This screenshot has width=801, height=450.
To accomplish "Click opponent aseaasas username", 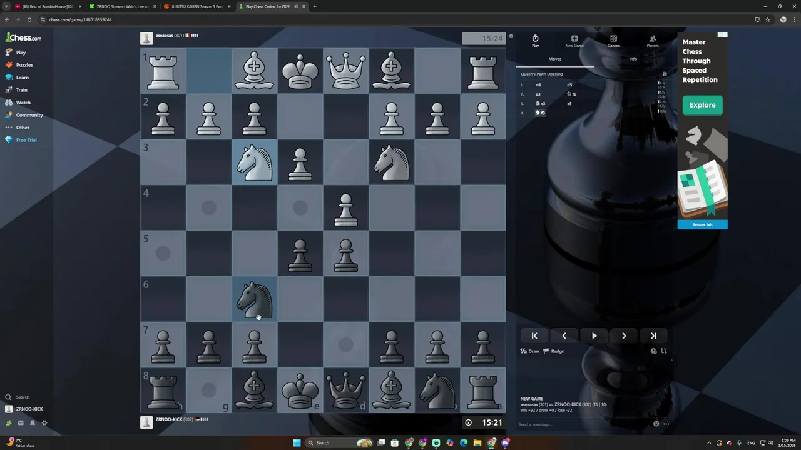I will [164, 36].
